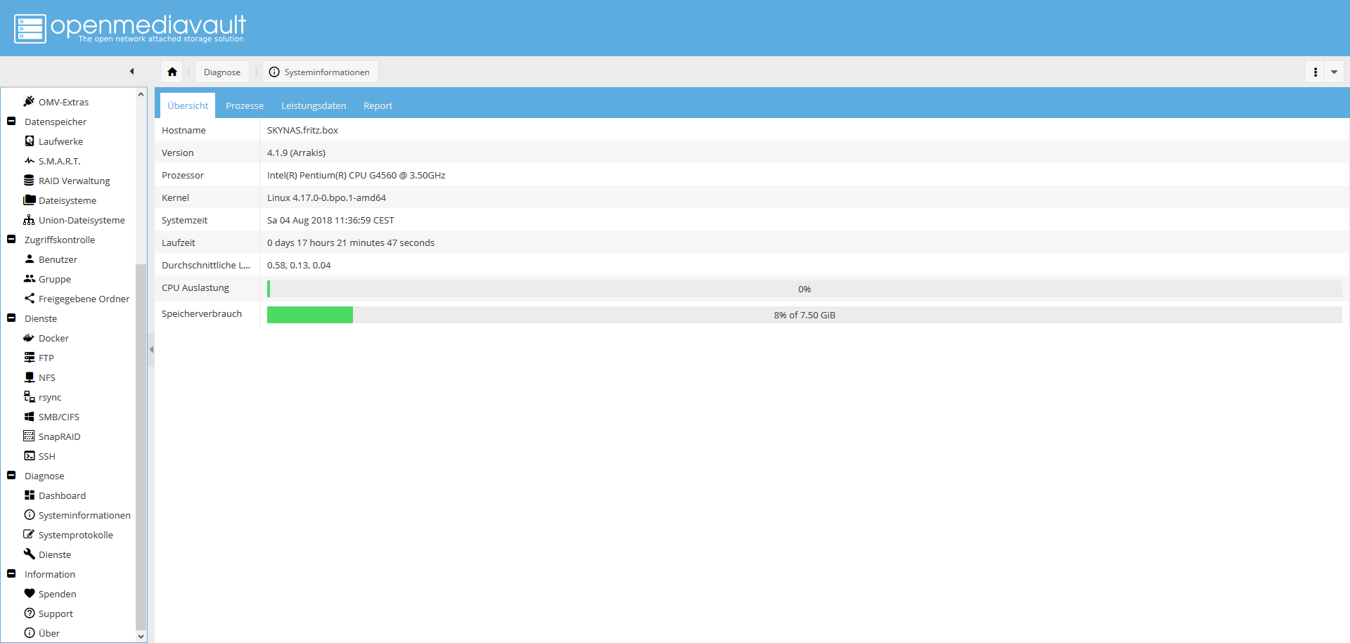Open the Systemprotokolle menu entry

(75, 535)
